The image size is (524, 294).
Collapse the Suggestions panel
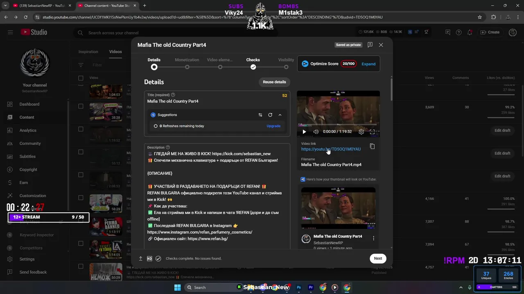coord(280,115)
